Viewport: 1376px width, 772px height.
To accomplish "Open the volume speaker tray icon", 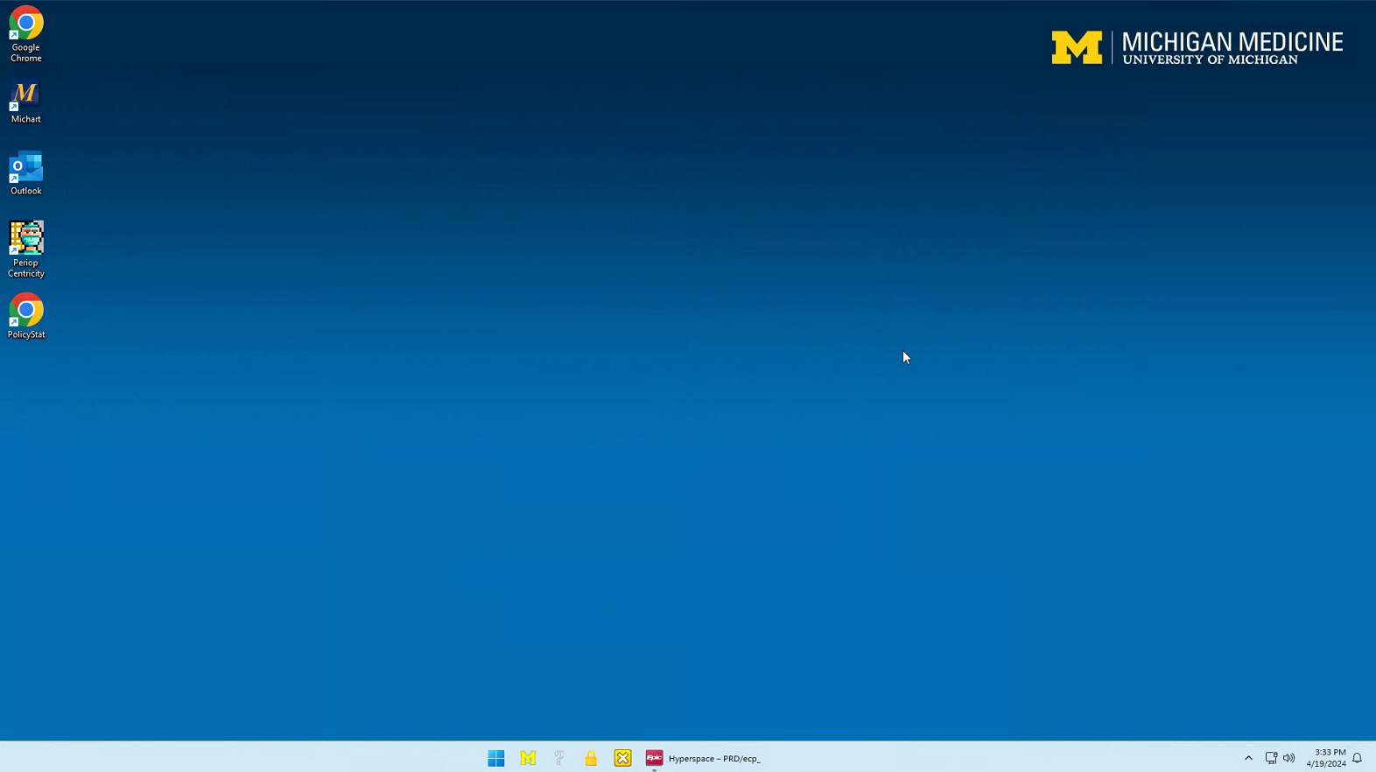I will tap(1288, 758).
